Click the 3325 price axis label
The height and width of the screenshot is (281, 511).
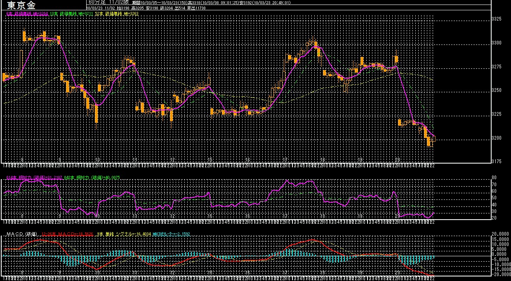pos(497,19)
